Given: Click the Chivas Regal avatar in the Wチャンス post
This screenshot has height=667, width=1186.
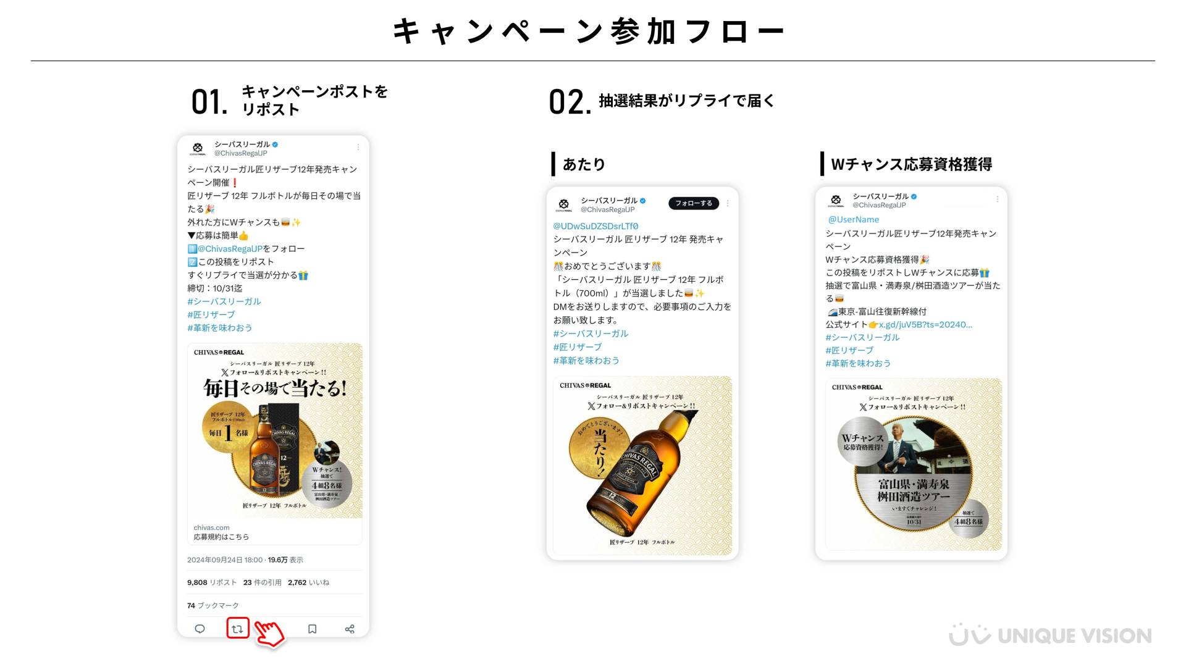Looking at the screenshot, I should (836, 200).
